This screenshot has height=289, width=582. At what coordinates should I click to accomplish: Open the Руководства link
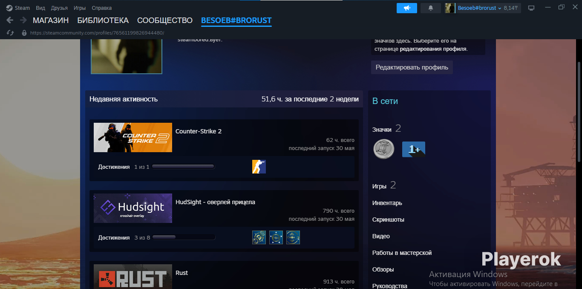[x=390, y=286]
